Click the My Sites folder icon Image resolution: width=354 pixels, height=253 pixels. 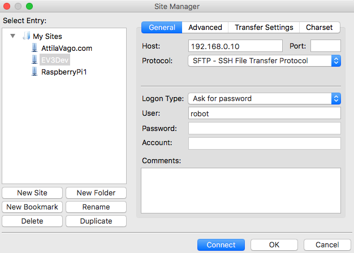click(x=25, y=36)
